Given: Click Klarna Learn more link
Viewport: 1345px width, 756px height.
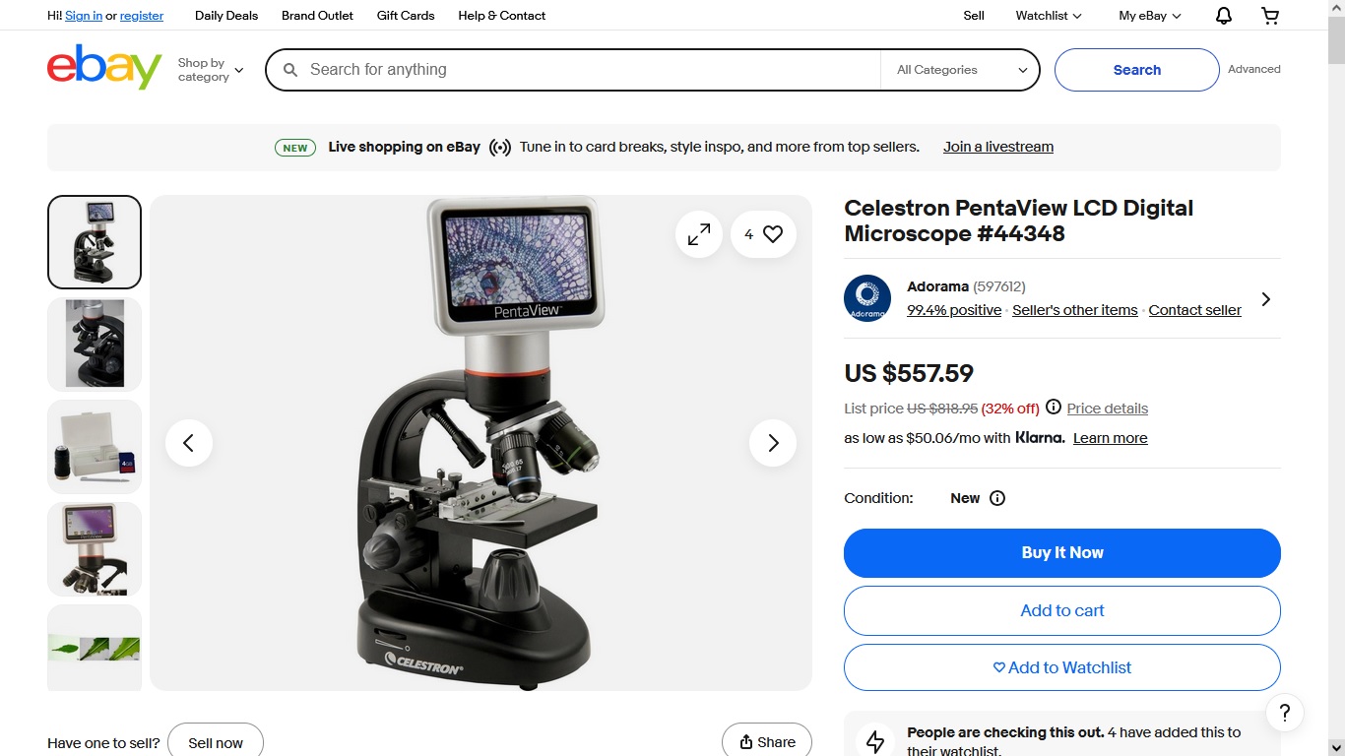Looking at the screenshot, I should [1111, 438].
